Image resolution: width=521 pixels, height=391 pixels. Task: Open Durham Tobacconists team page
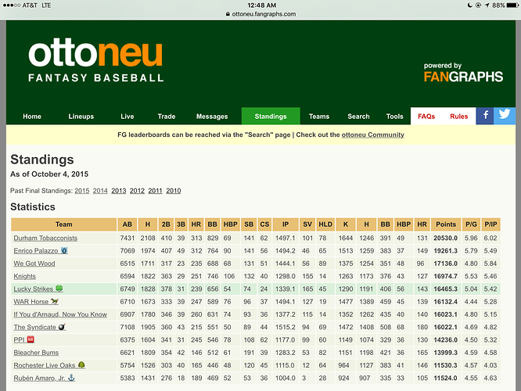pos(45,238)
